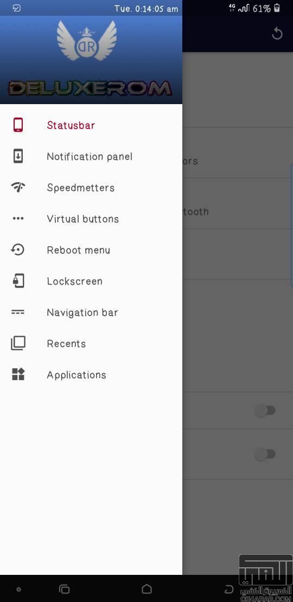This screenshot has width=293, height=602.
Task: Open the Lockscreen settings entry
Action: [91, 281]
